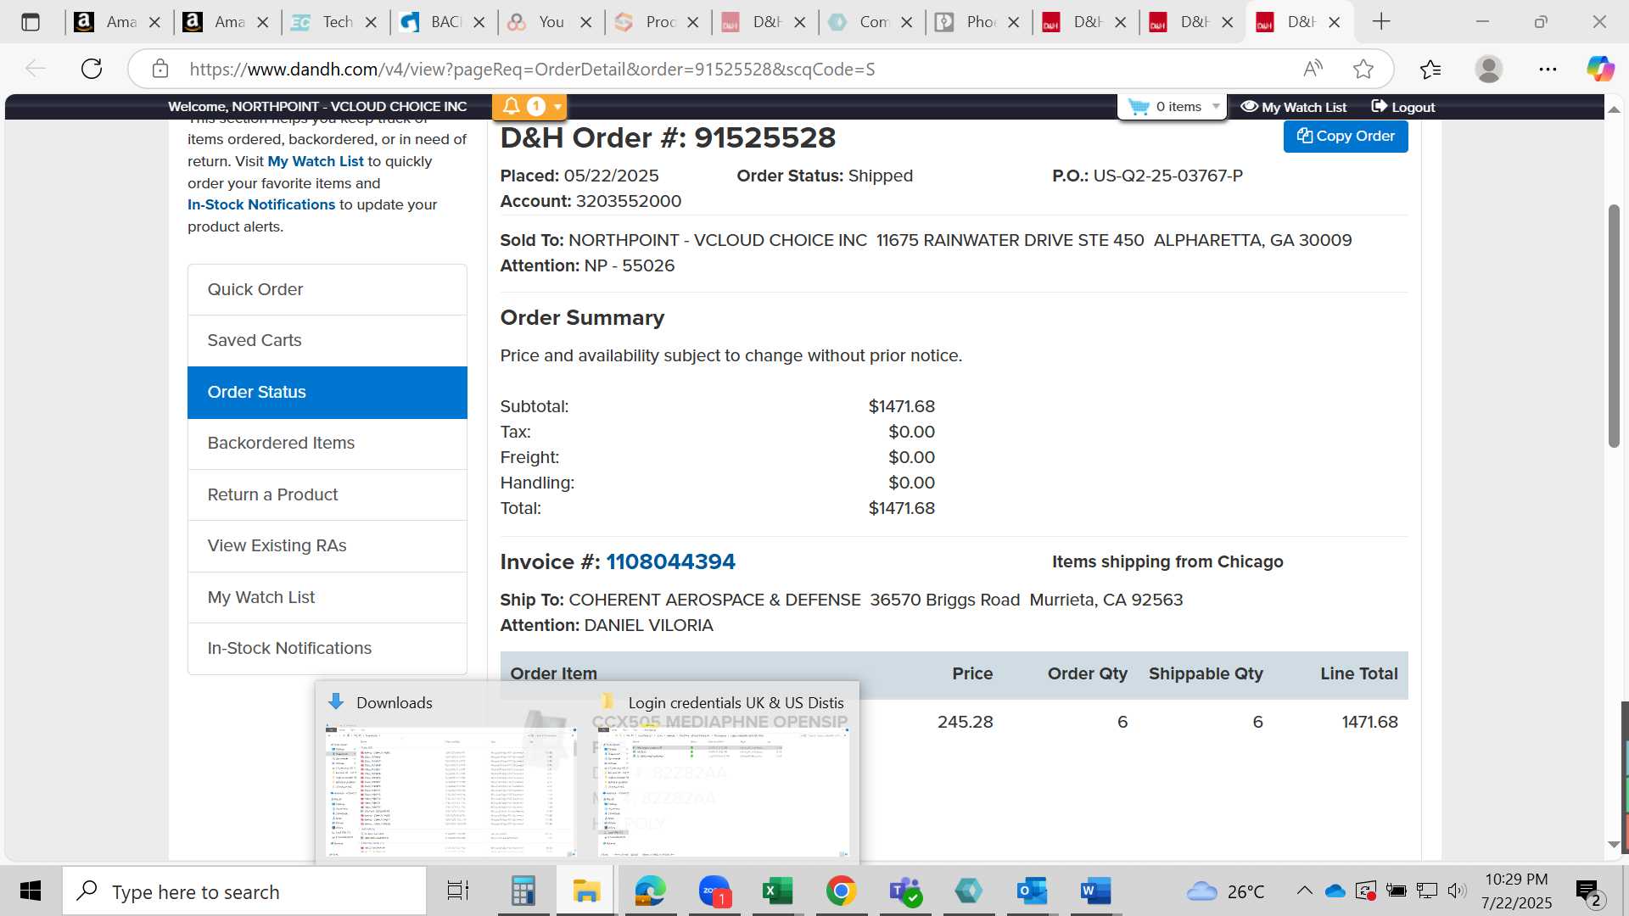
Task: Open Calculator from the taskbar
Action: click(523, 891)
